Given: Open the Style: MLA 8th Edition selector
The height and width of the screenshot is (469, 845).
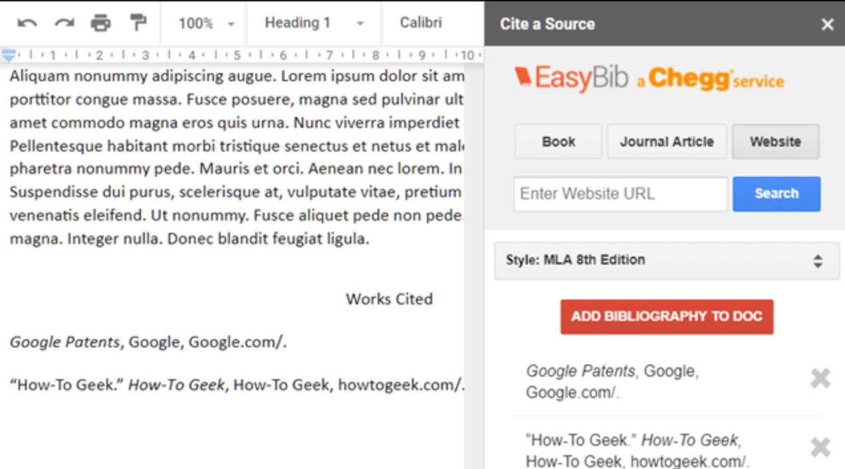Looking at the screenshot, I should pyautogui.click(x=666, y=260).
